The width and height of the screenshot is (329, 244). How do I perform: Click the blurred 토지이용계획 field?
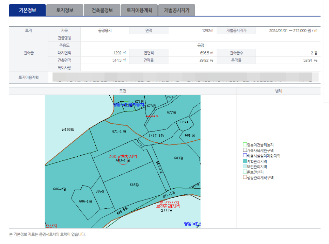186,77
